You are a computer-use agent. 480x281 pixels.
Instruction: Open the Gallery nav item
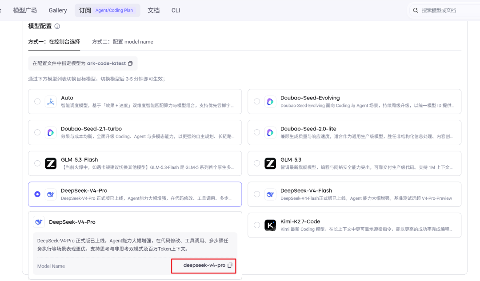57,10
